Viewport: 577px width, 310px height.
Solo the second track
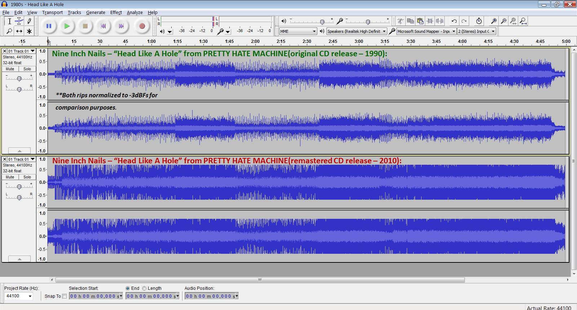coord(27,177)
